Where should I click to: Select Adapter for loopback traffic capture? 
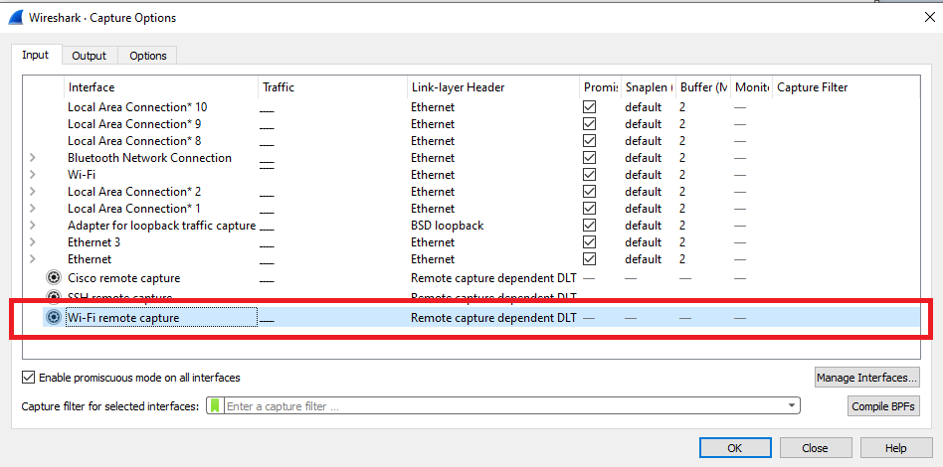click(x=161, y=225)
